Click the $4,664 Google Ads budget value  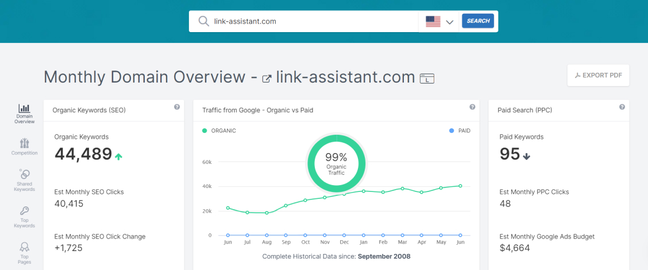pyautogui.click(x=515, y=248)
